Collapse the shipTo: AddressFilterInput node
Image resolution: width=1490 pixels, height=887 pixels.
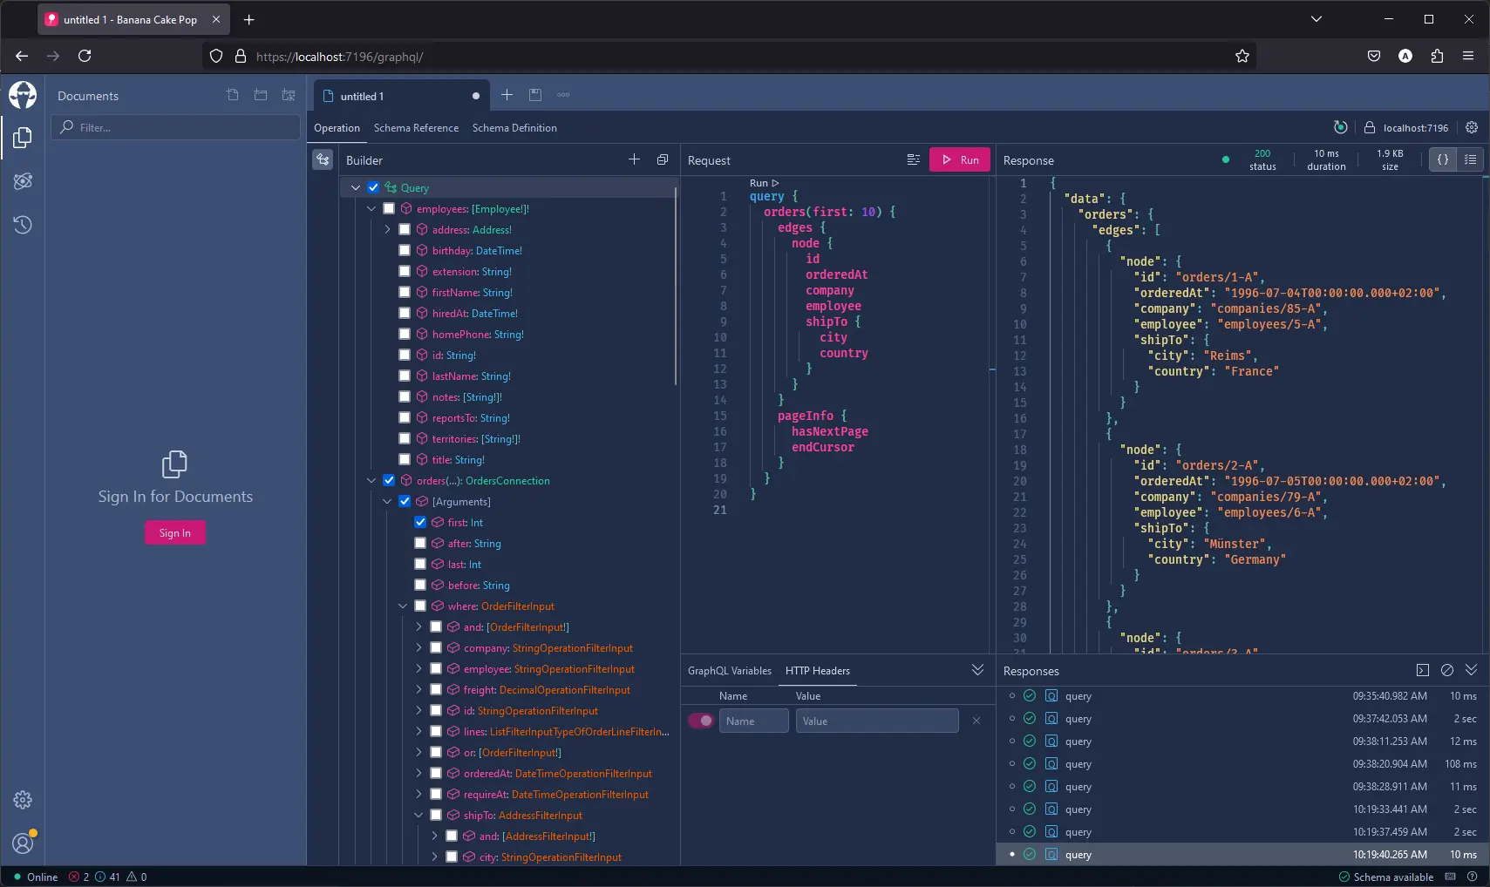(418, 815)
